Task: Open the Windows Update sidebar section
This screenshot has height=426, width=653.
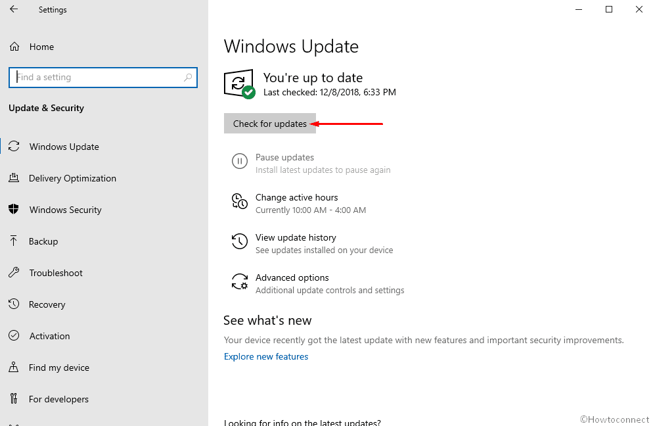Action: click(64, 147)
